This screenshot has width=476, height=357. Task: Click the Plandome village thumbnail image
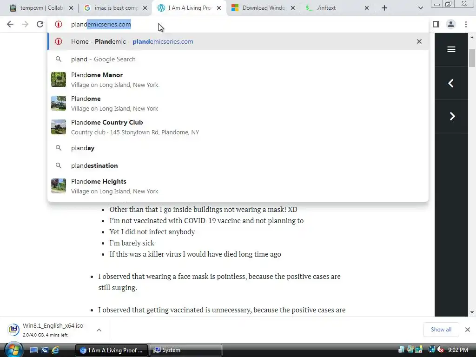click(59, 103)
